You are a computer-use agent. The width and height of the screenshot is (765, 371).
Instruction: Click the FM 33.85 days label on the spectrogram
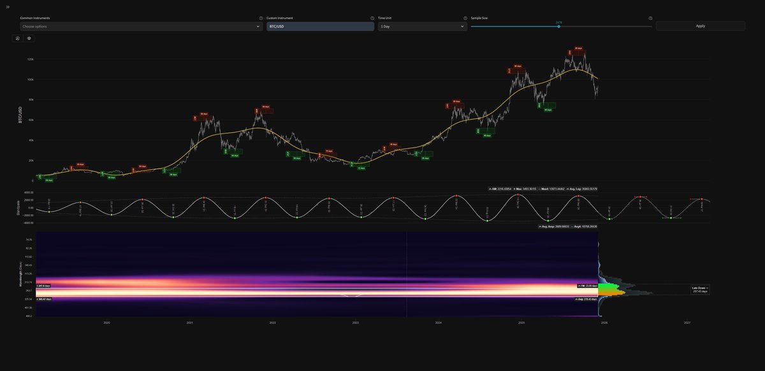point(586,286)
